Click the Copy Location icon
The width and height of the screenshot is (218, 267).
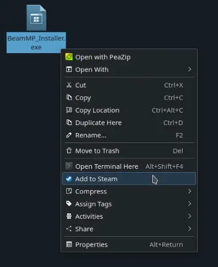[69, 110]
